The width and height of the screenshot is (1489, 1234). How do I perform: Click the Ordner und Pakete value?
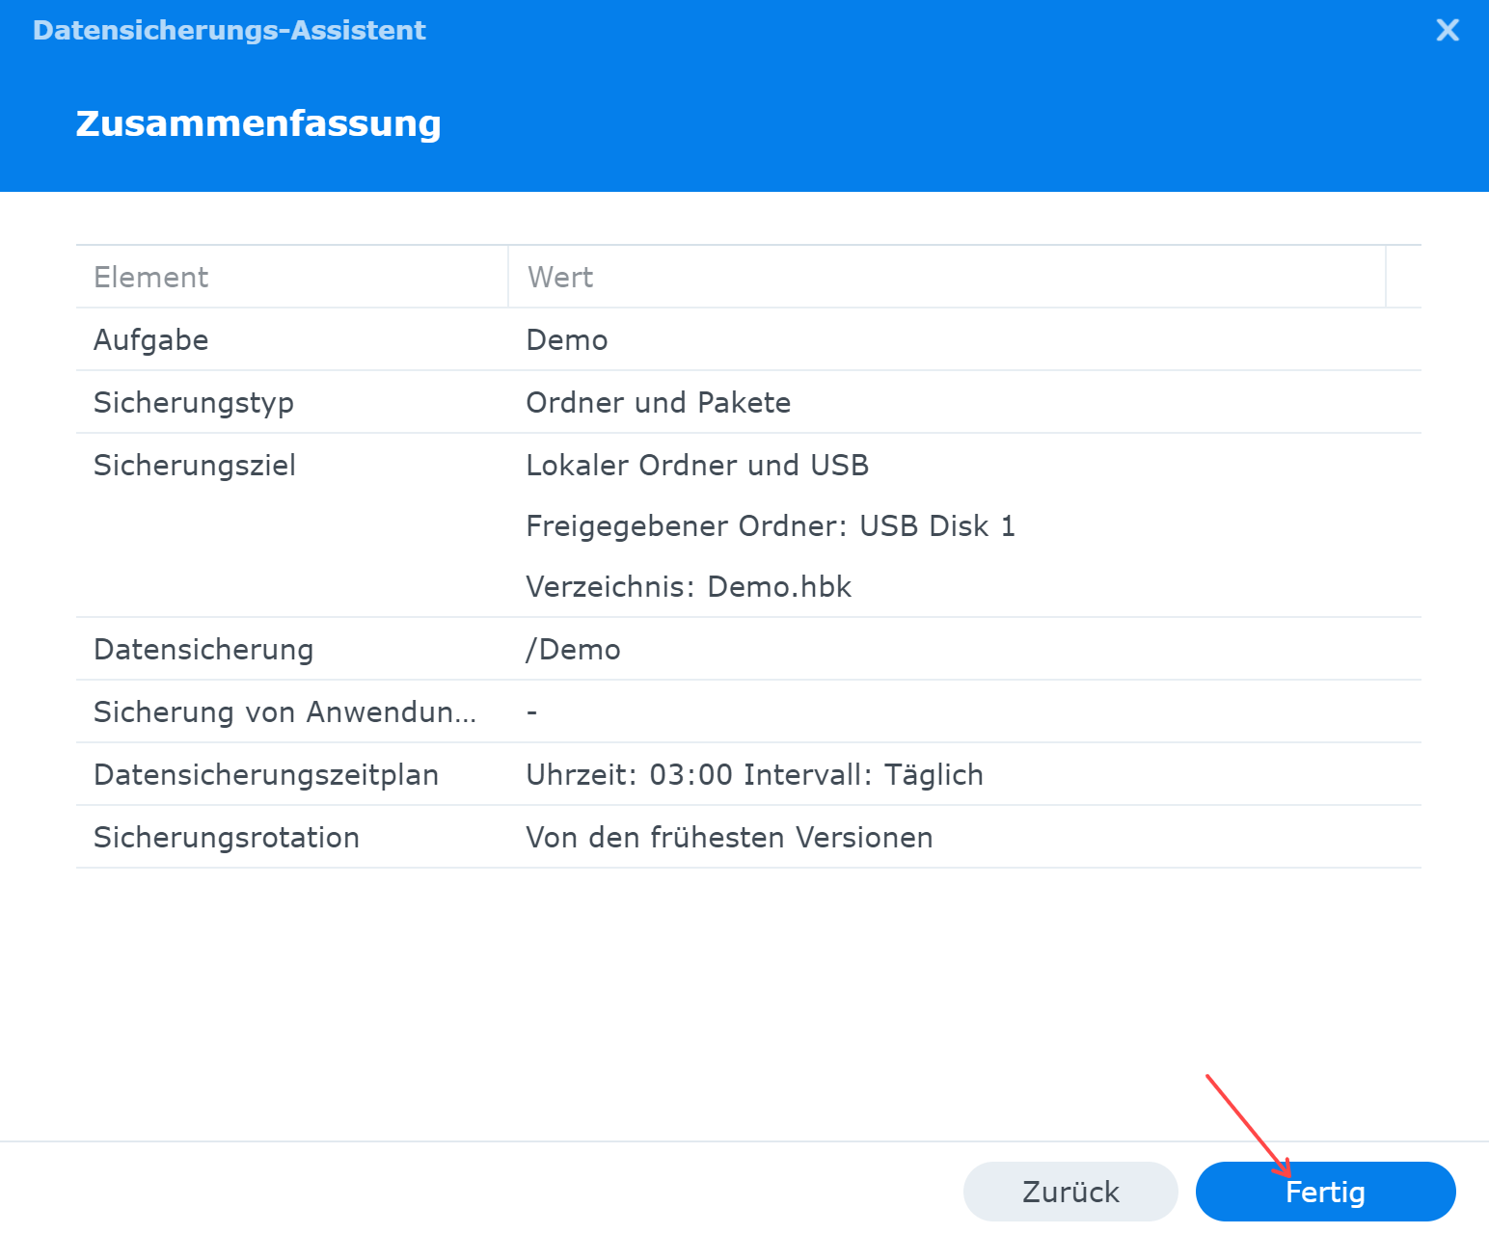coord(659,403)
